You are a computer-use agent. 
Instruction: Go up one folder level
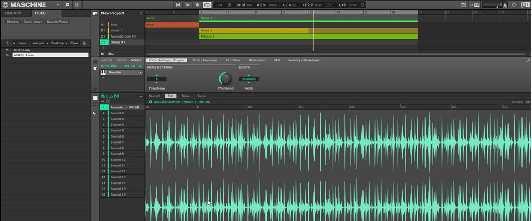click(7, 43)
